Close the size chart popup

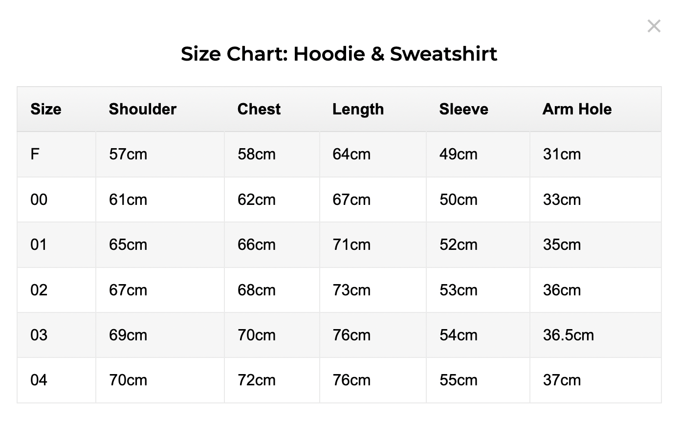(x=654, y=26)
